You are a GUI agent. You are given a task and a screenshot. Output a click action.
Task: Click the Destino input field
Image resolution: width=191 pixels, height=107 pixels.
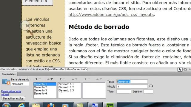(x=148, y=92)
